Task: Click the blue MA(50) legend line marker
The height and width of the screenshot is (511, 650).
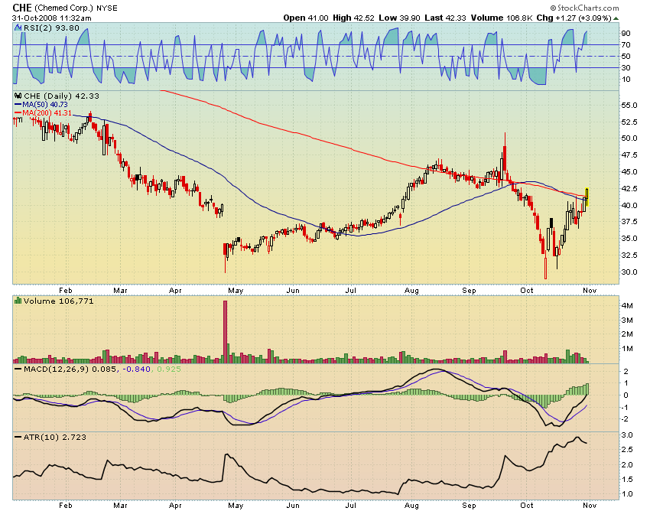Action: pyautogui.click(x=18, y=105)
